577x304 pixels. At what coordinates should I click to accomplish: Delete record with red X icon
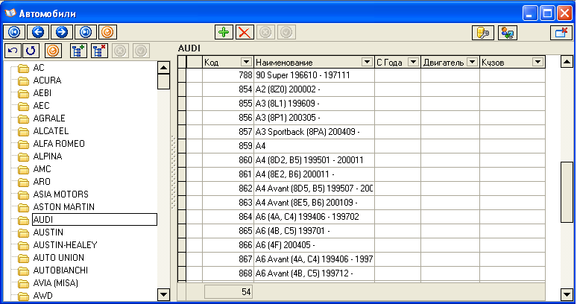point(245,32)
